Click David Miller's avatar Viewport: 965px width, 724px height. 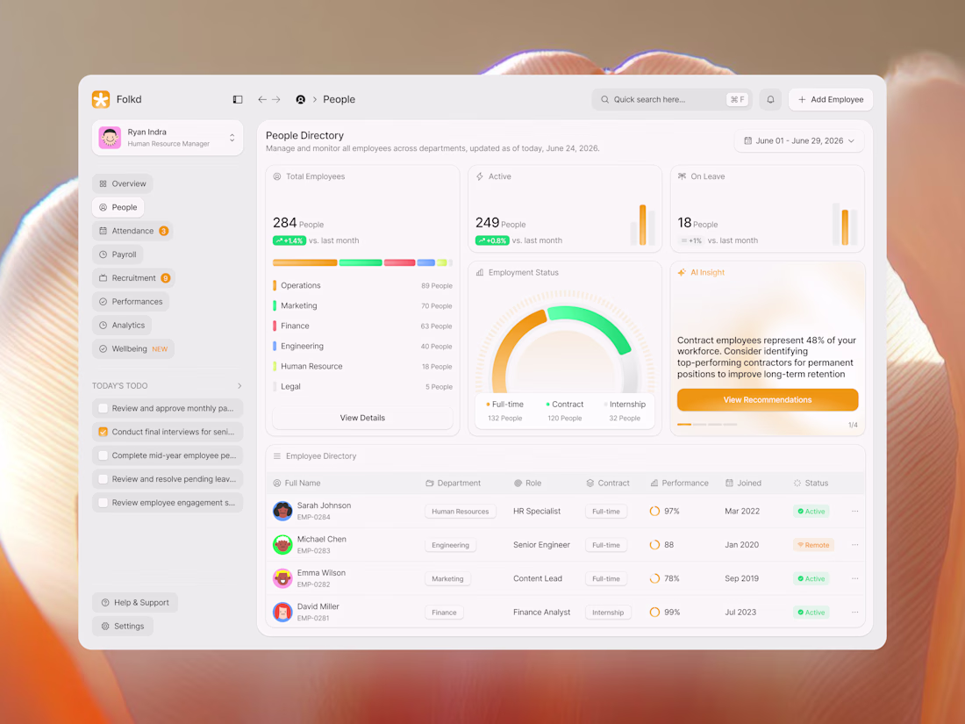(282, 612)
